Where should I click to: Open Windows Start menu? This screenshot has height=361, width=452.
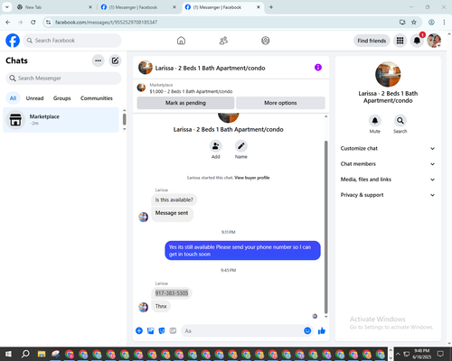(8, 354)
